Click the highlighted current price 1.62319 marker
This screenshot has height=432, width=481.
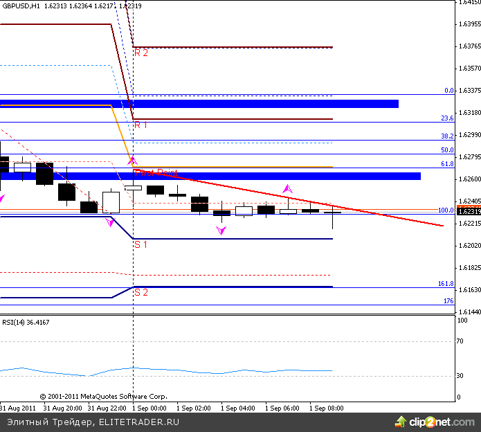467,213
